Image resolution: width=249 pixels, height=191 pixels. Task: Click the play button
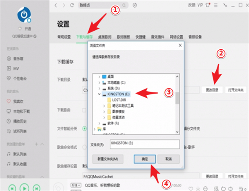point(24,188)
